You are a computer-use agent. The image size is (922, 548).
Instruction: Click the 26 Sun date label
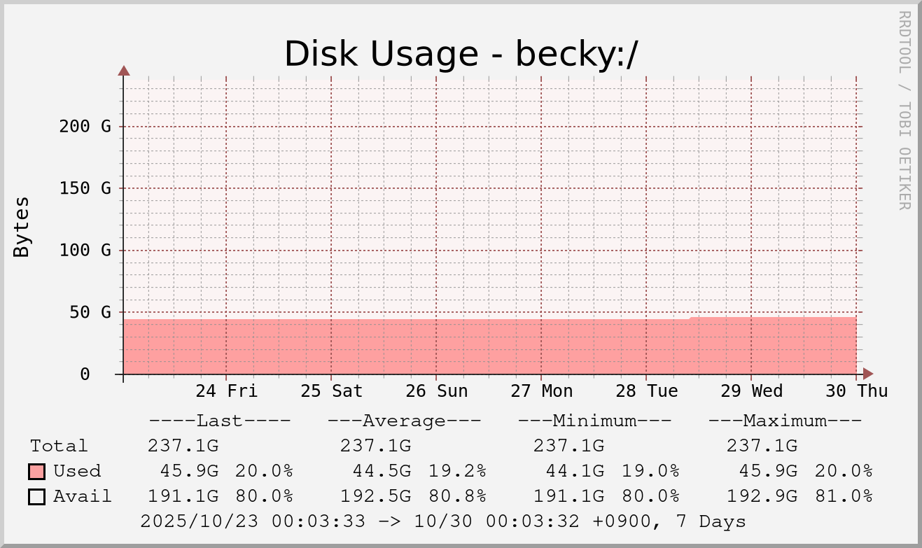[436, 391]
